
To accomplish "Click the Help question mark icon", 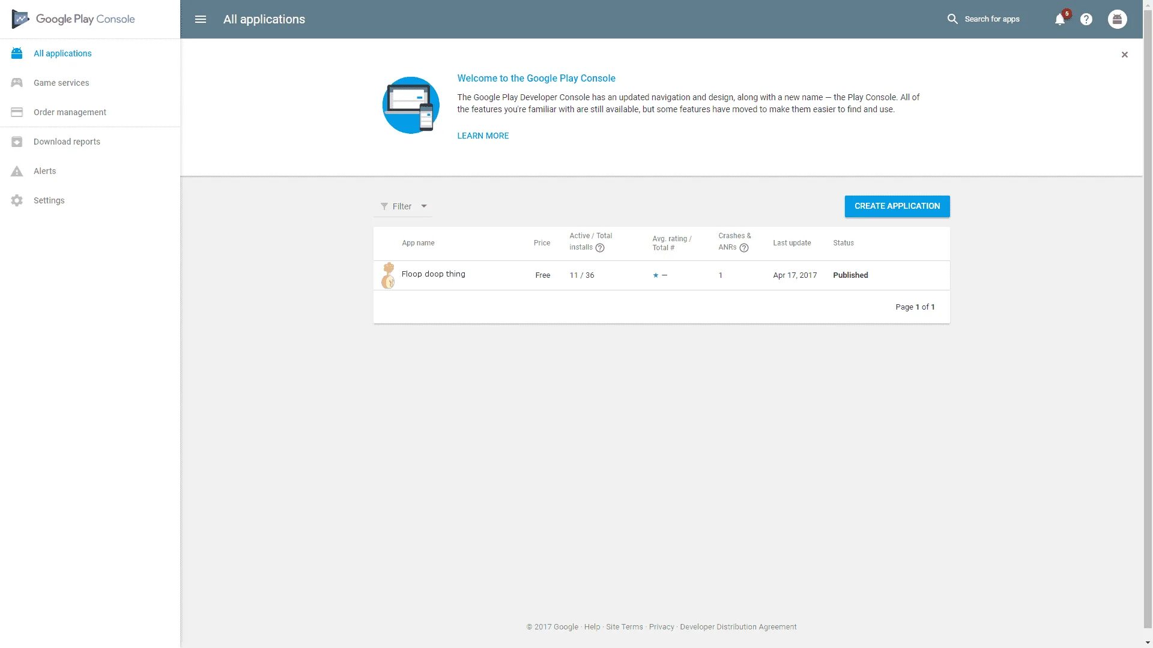I will tap(1086, 19).
